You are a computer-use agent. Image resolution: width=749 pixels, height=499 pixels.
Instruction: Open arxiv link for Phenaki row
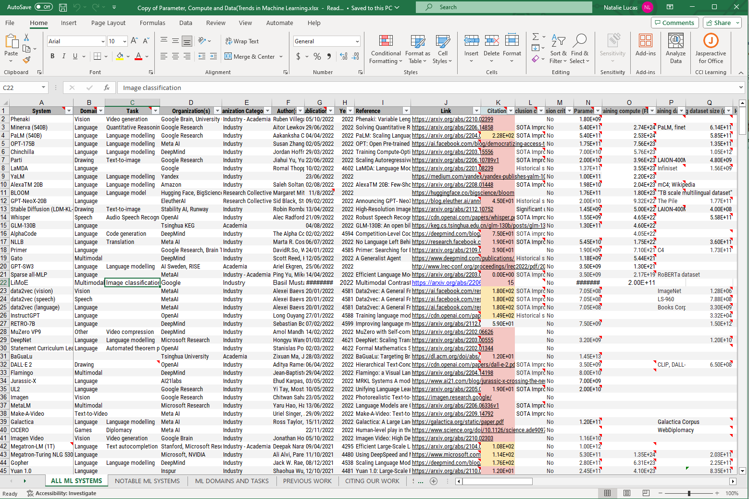coord(452,119)
